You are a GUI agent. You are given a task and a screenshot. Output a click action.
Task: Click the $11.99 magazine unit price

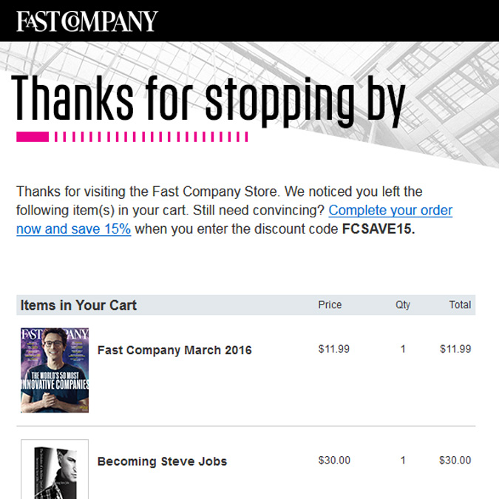click(x=334, y=349)
